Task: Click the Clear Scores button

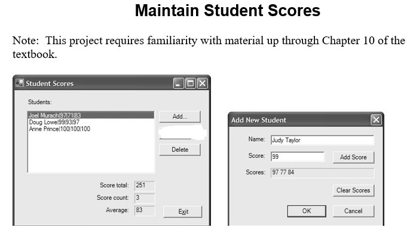Action: click(353, 190)
